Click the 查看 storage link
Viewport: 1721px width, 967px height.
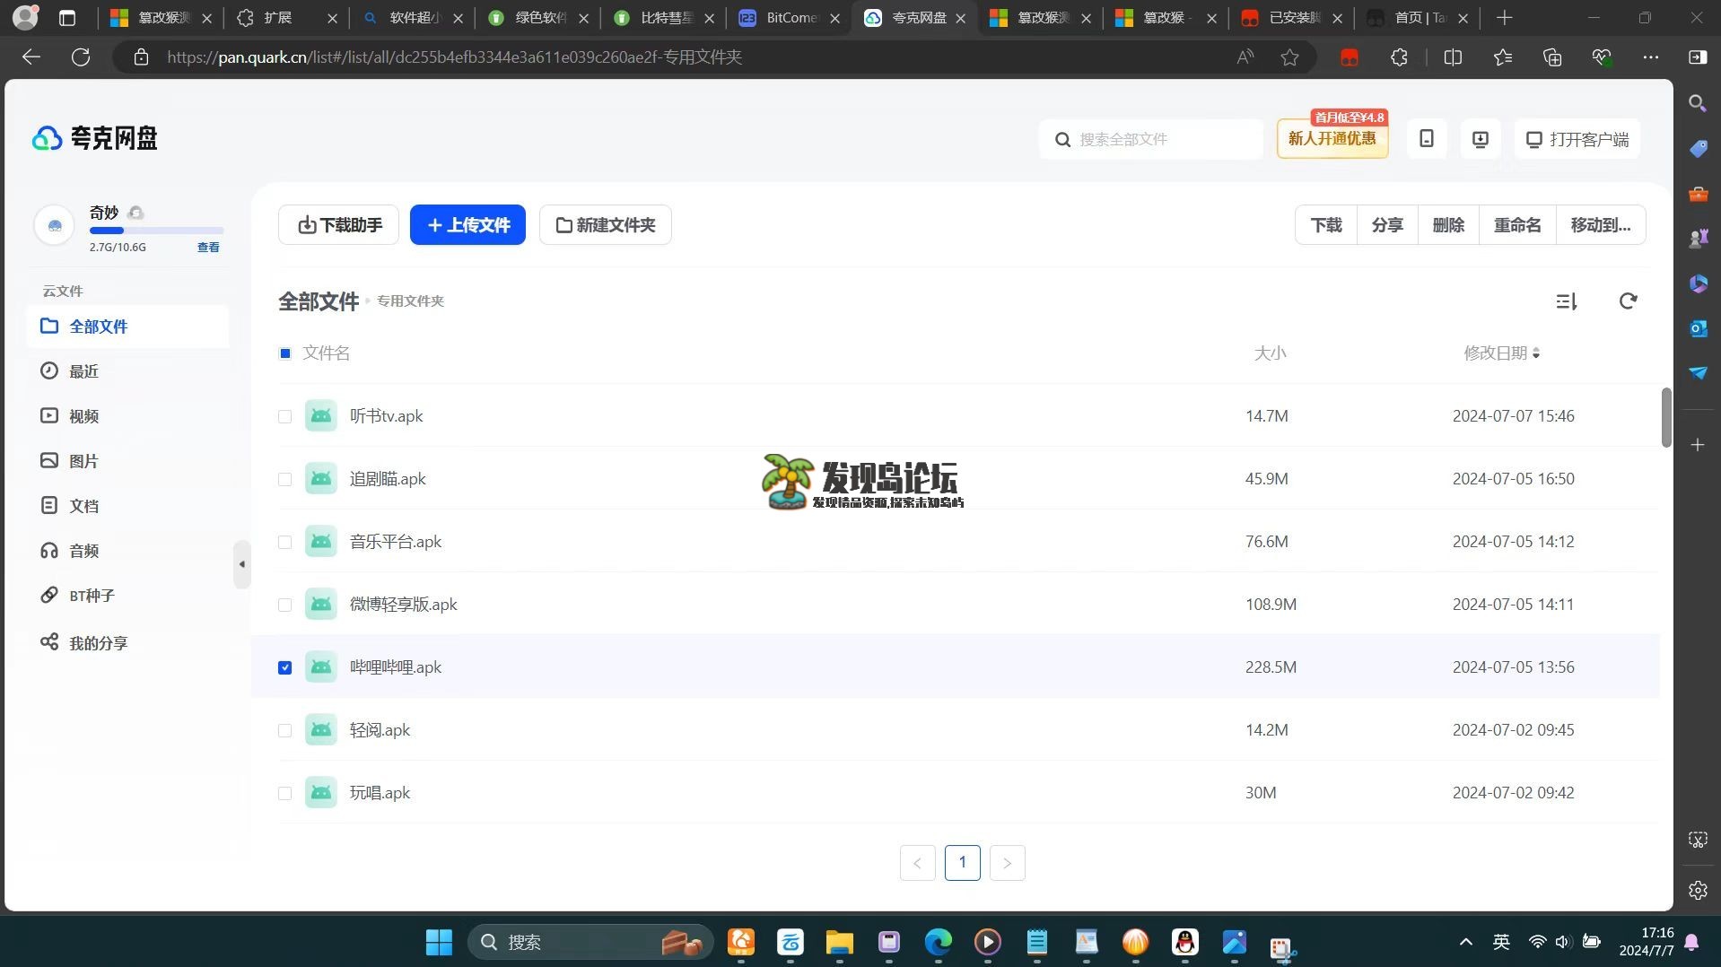(208, 248)
